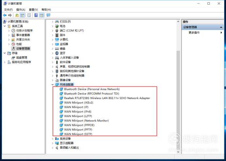Expand the 服务和应用程序 tree node
The width and height of the screenshot is (226, 161).
[x=5, y=62]
